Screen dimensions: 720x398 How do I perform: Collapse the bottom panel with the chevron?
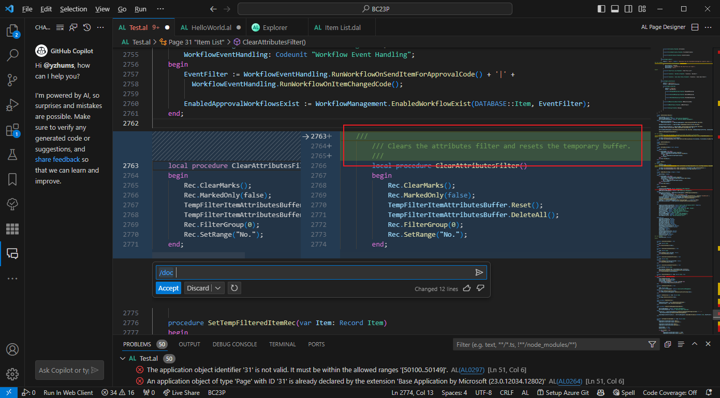click(x=695, y=343)
